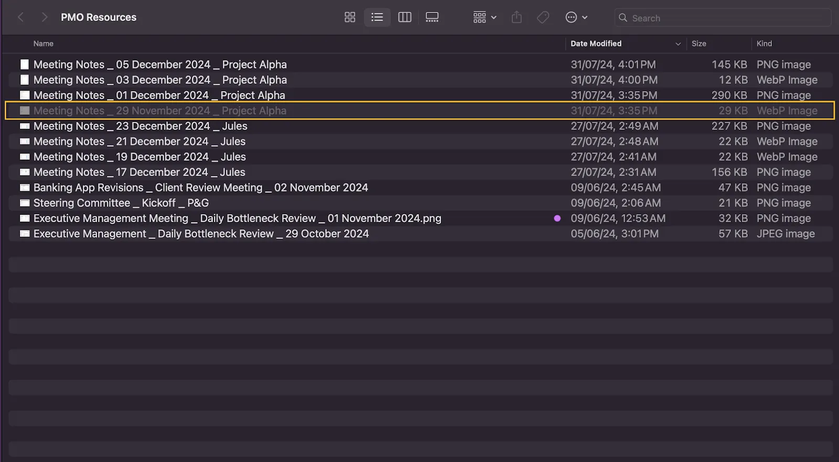Sort by the Size column header
This screenshot has height=462, width=839.
tap(699, 43)
